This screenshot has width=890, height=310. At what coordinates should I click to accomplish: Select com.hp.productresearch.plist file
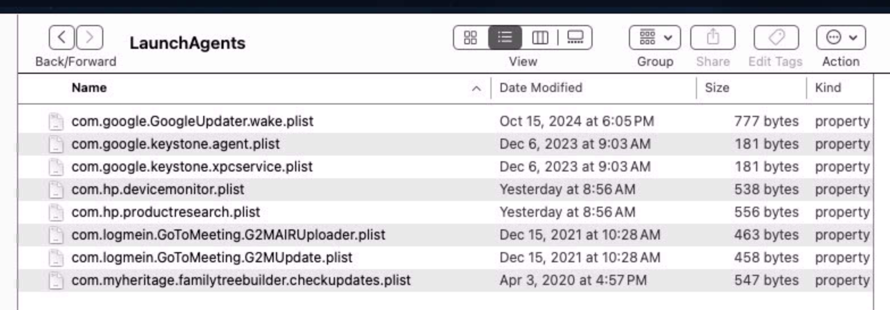(166, 212)
